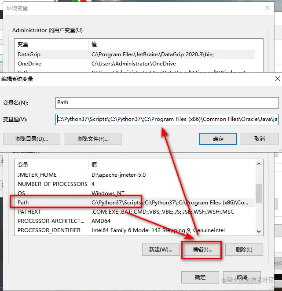282x291 pixels.
Task: Select the JMETER_HOME system variable row
Action: click(x=136, y=175)
